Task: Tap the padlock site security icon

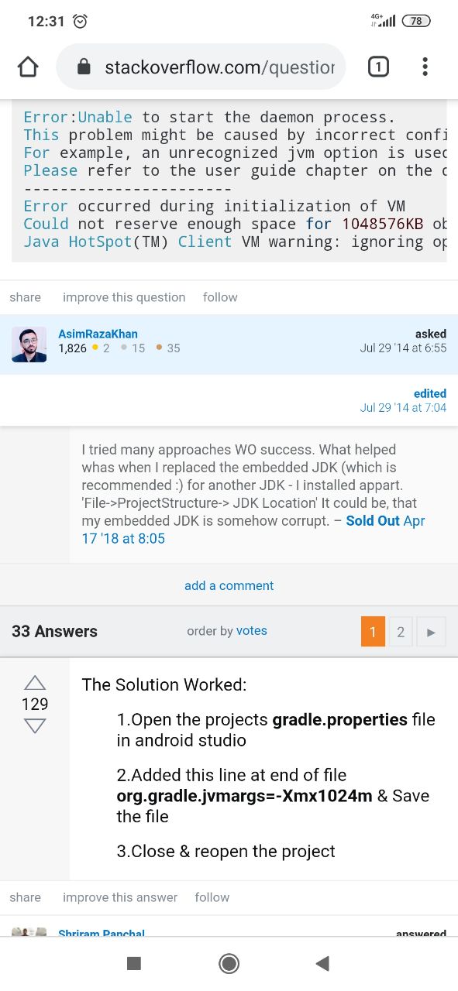Action: (x=84, y=67)
